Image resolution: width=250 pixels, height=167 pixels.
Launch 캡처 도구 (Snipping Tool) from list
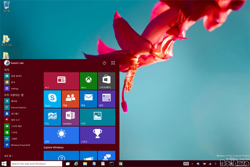click(x=12, y=120)
